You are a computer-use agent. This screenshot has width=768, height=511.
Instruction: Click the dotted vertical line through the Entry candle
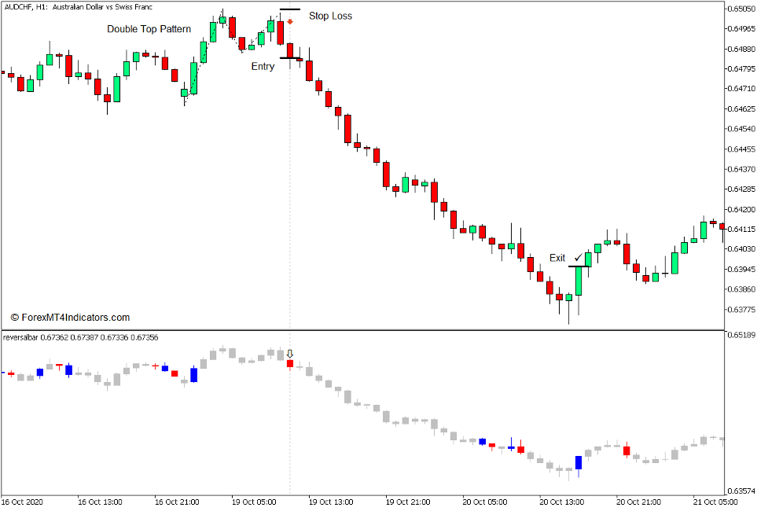pos(292,197)
